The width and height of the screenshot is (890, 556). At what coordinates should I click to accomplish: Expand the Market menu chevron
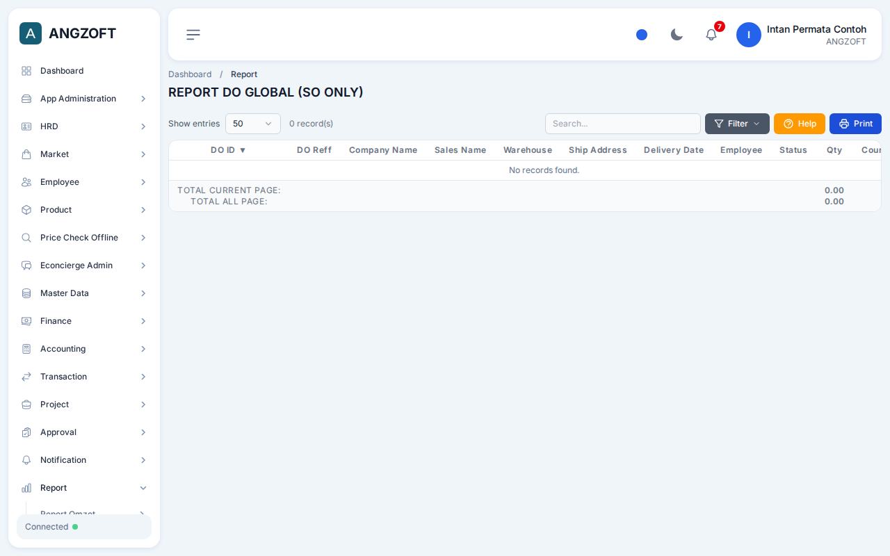pyautogui.click(x=143, y=154)
